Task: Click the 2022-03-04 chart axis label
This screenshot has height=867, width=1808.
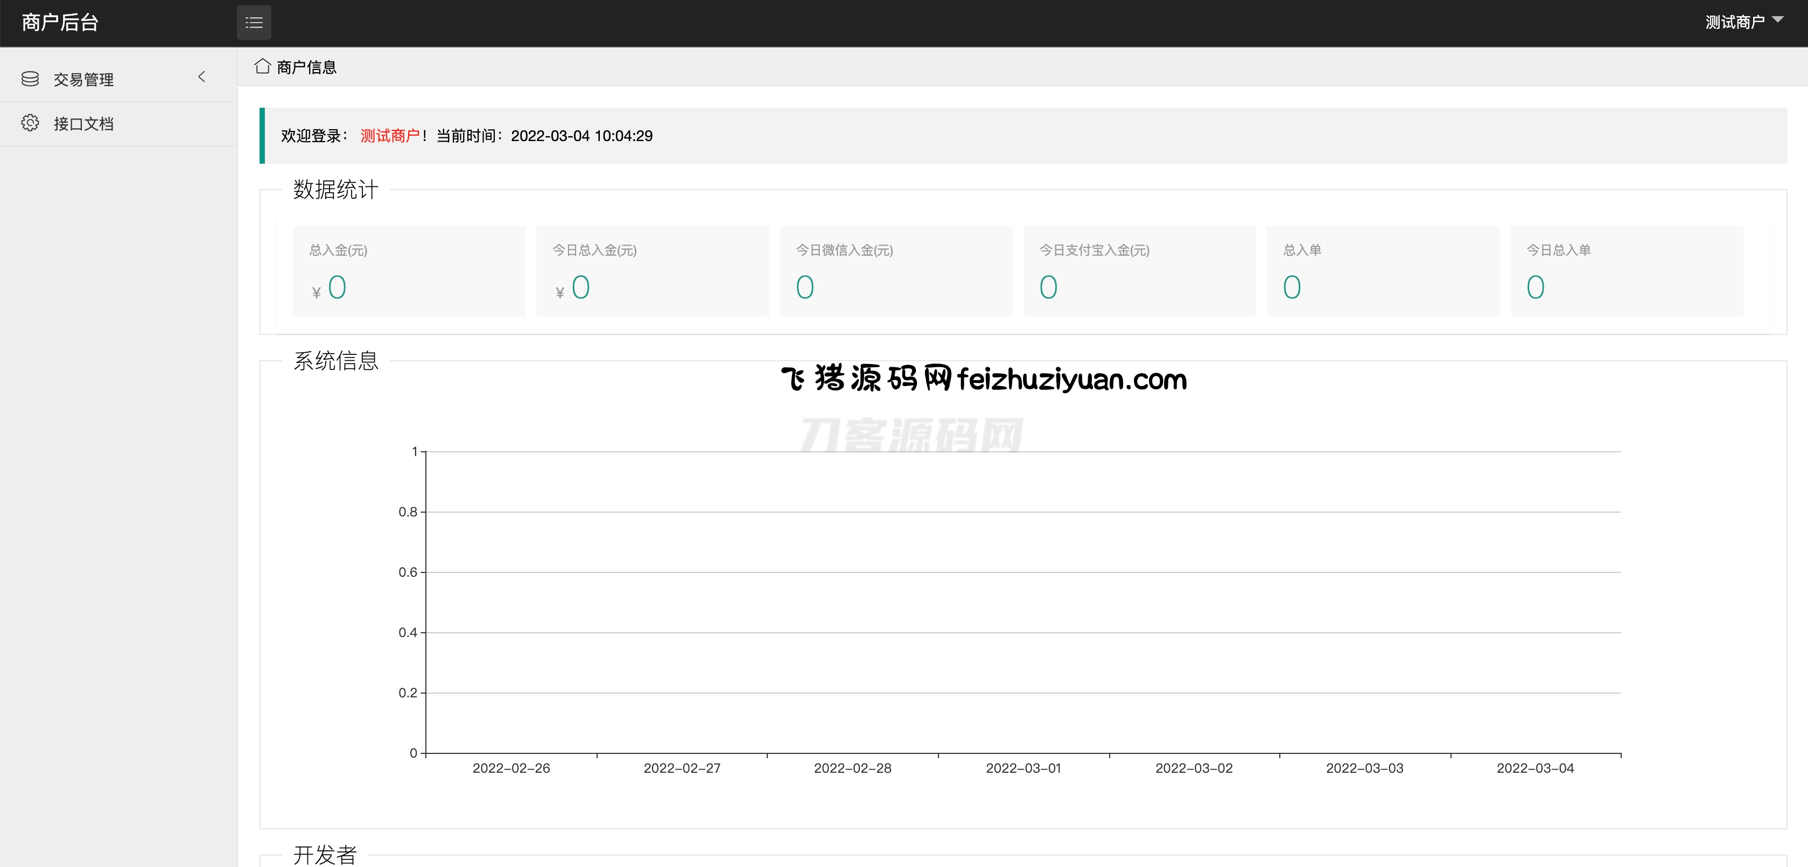Action: click(1535, 768)
